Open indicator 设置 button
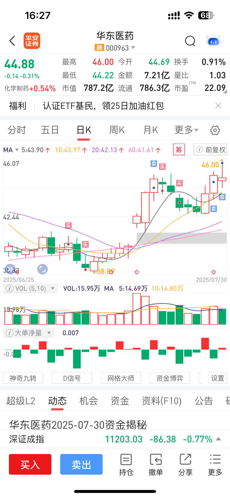The height and width of the screenshot is (498, 230). click(x=218, y=378)
